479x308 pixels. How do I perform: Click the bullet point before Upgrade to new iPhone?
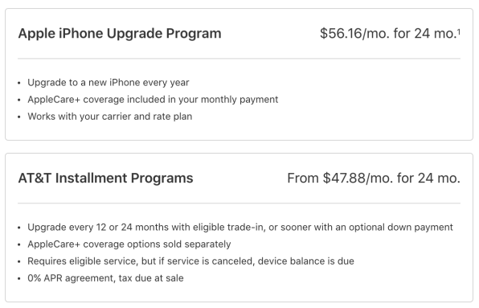pyautogui.click(x=19, y=83)
